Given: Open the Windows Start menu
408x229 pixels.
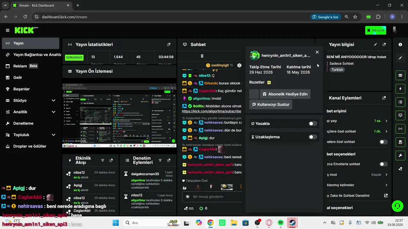Looking at the screenshot, I should 115,223.
